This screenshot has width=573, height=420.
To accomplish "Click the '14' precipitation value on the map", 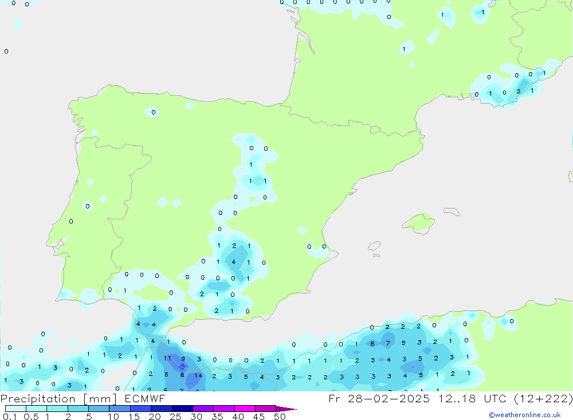I will (198, 375).
